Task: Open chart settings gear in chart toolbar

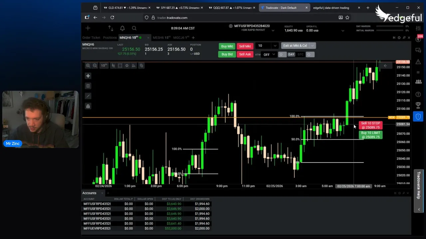Action: pos(127,65)
